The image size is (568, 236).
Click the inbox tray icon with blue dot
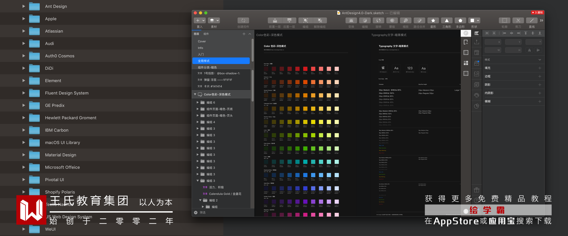point(477,63)
